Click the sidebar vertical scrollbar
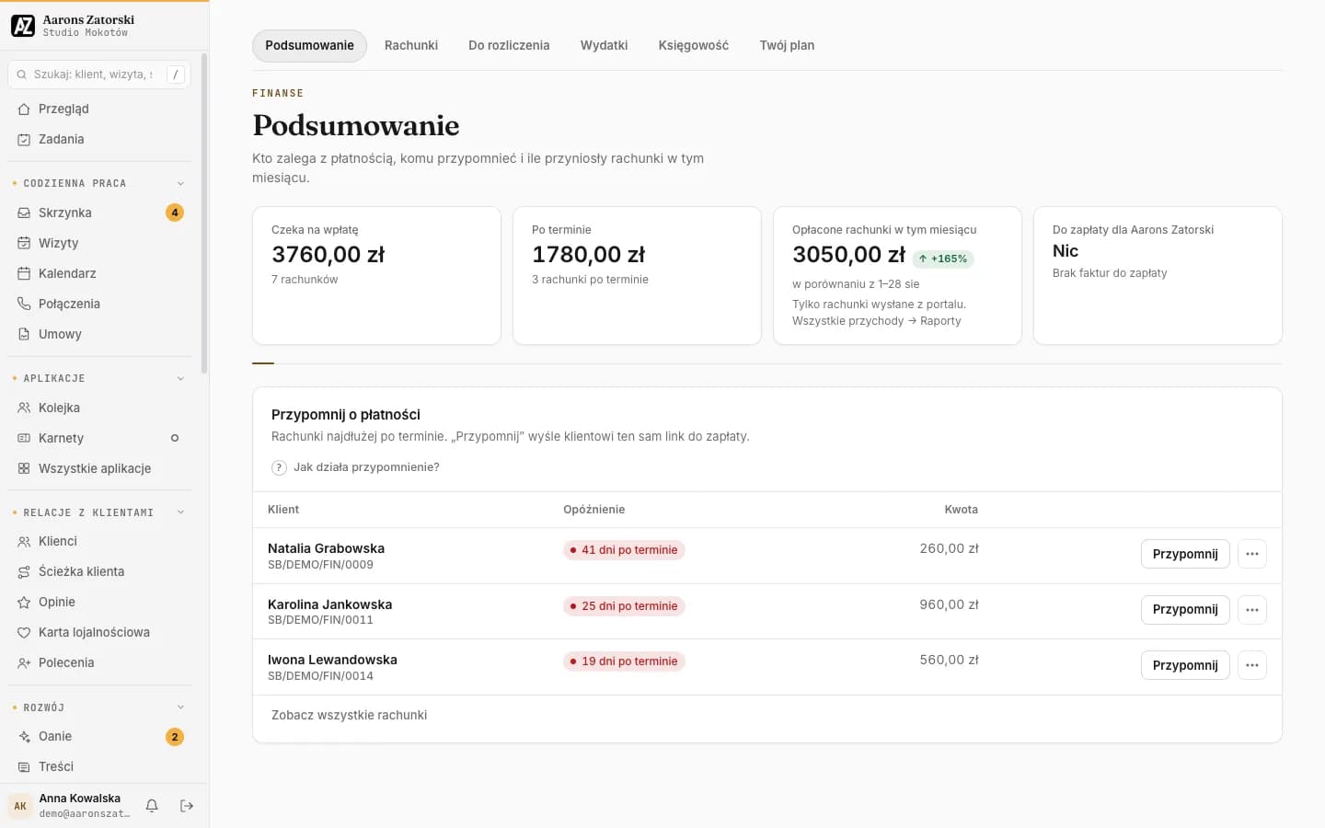 pyautogui.click(x=204, y=213)
